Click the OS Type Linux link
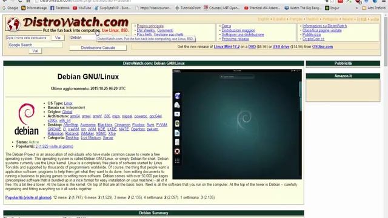The image size is (388, 218). pos(68,104)
